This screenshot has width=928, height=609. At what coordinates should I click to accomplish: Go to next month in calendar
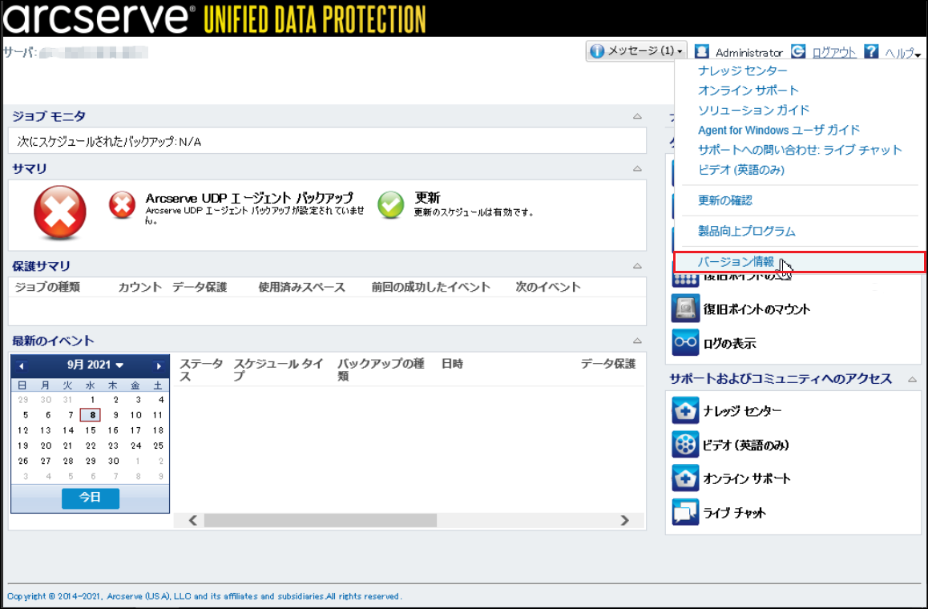(159, 365)
